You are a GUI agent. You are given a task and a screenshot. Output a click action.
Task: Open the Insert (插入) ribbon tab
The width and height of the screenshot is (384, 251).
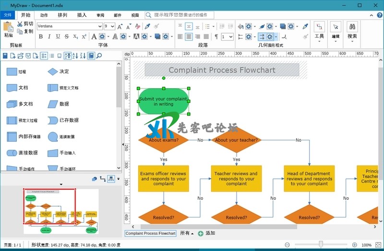pos(82,15)
